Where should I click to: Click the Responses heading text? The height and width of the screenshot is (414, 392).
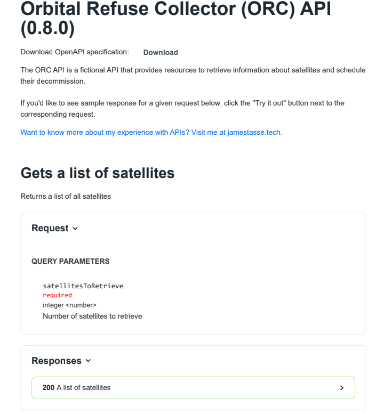[x=57, y=361]
